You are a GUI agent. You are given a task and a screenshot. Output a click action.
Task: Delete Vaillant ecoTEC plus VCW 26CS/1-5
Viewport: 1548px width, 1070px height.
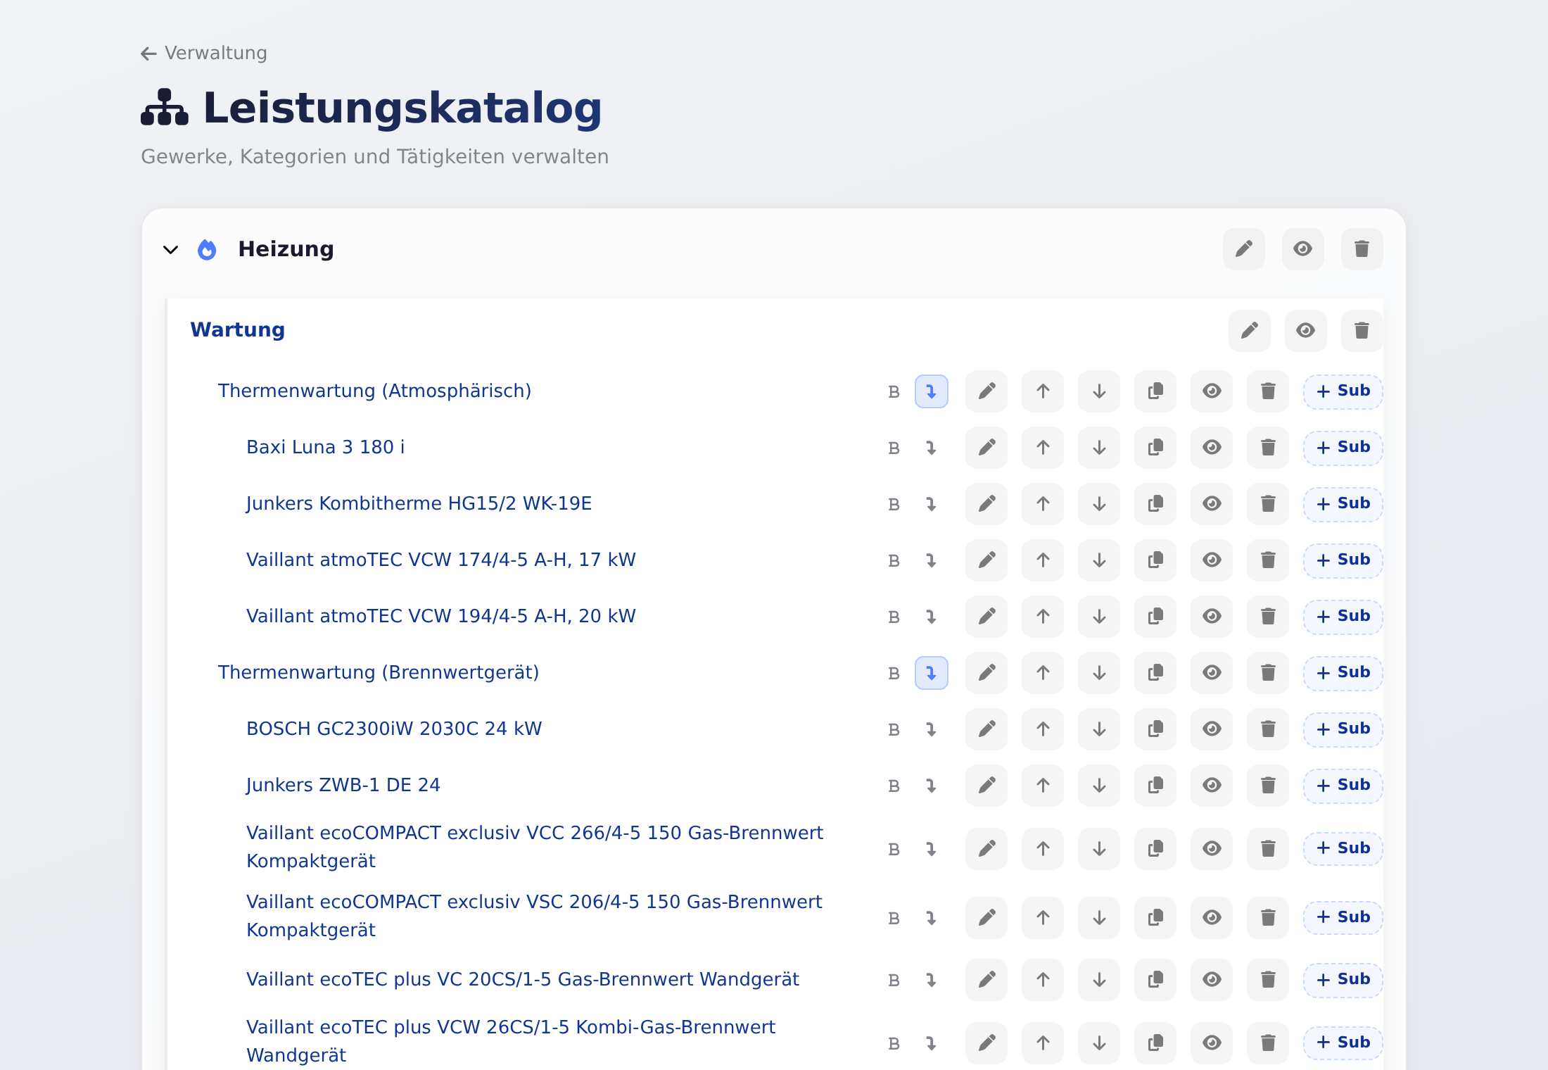tap(1268, 1043)
